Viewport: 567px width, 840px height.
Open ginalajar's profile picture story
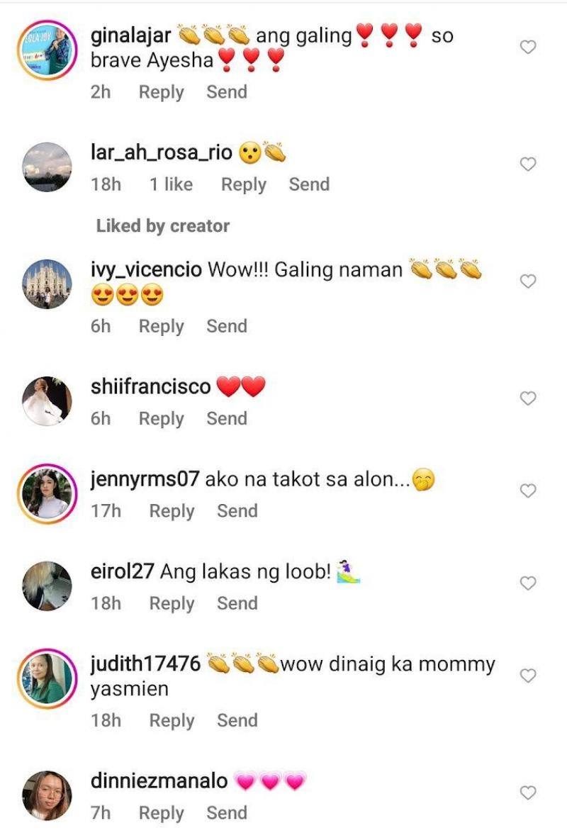(47, 50)
